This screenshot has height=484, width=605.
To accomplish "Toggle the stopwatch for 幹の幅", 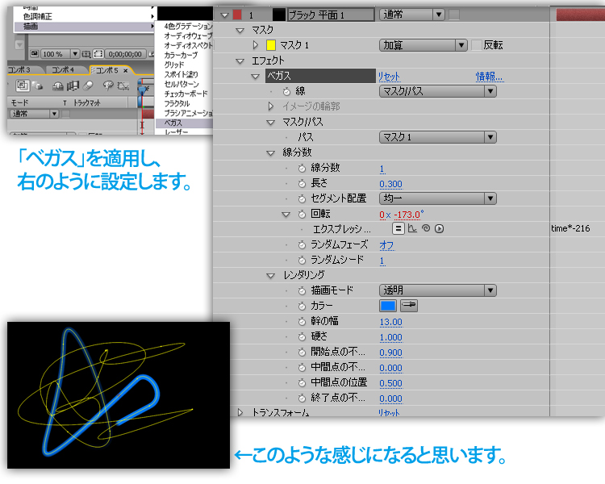I will pos(302,322).
